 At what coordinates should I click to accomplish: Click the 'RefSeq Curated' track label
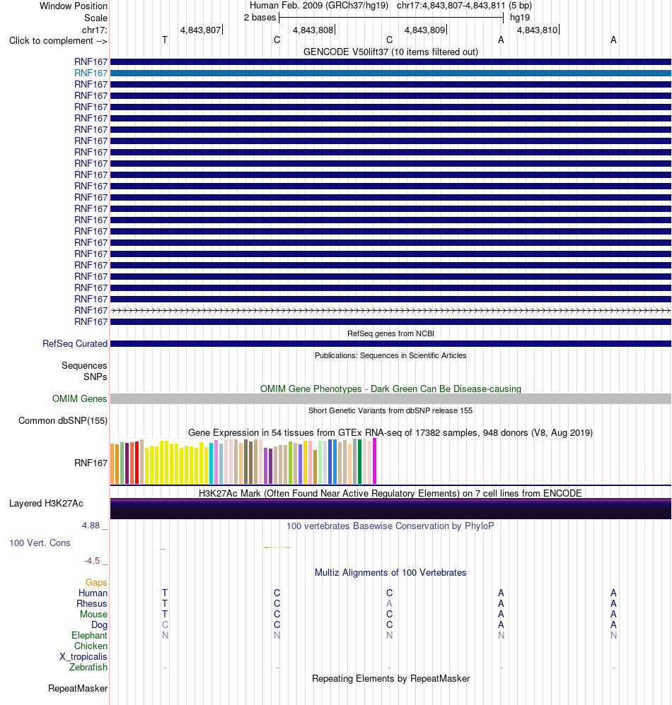coord(75,343)
